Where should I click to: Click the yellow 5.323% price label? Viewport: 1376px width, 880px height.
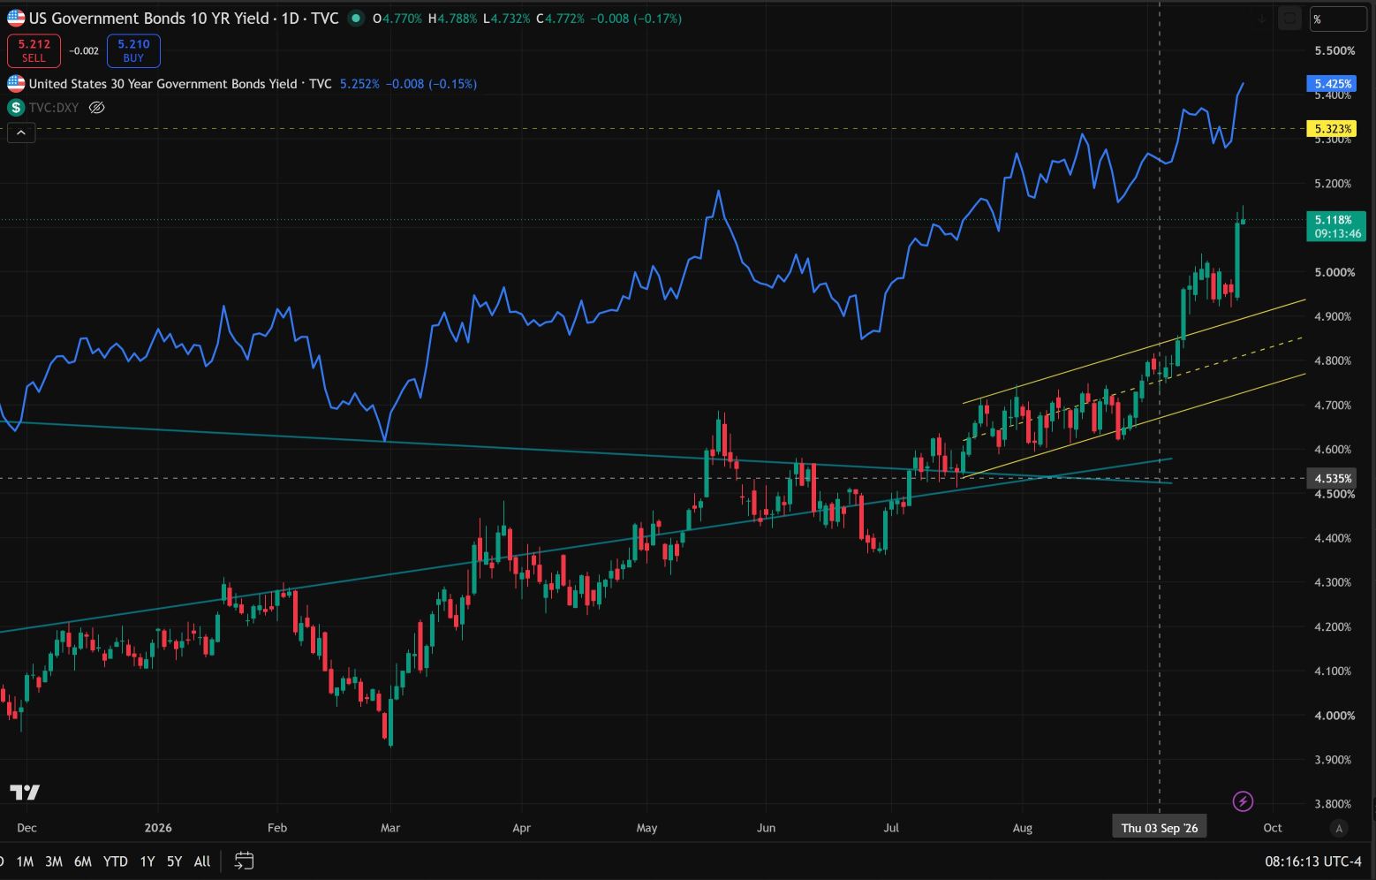1333,129
